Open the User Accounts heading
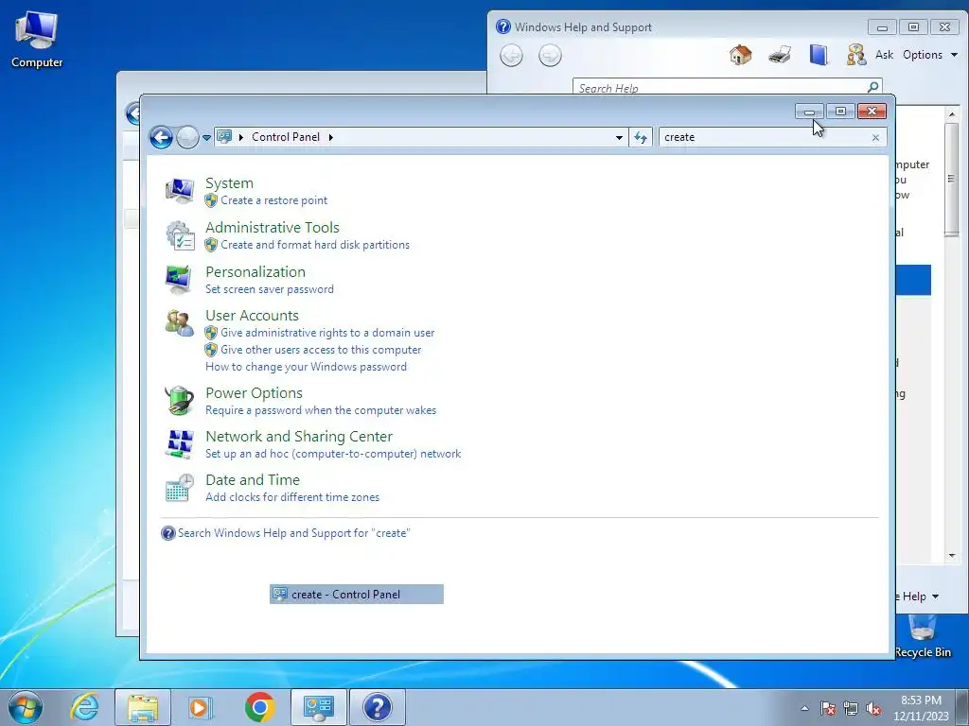The image size is (969, 726). (x=252, y=316)
